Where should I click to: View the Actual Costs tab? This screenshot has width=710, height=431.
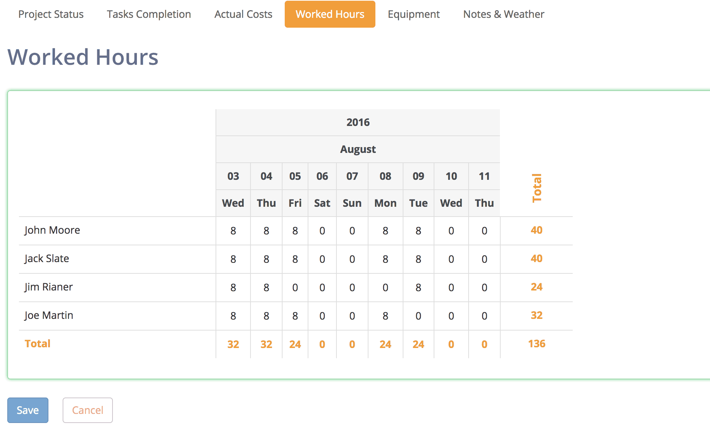243,14
